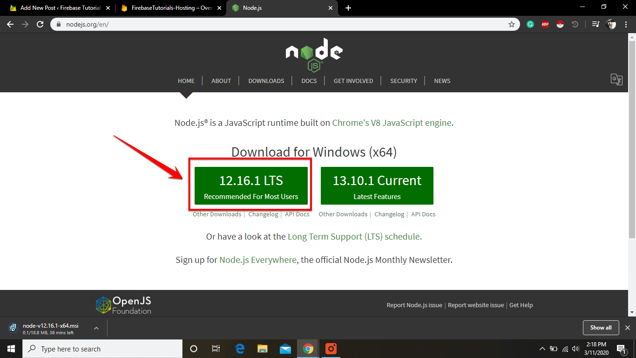
Task: Open Changelog under the LTS button
Action: pos(263,214)
